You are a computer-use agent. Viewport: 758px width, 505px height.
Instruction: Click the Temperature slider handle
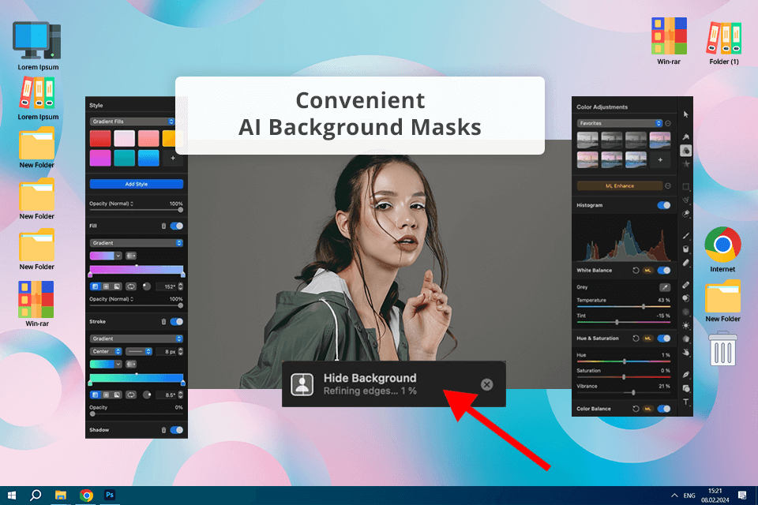coord(644,306)
